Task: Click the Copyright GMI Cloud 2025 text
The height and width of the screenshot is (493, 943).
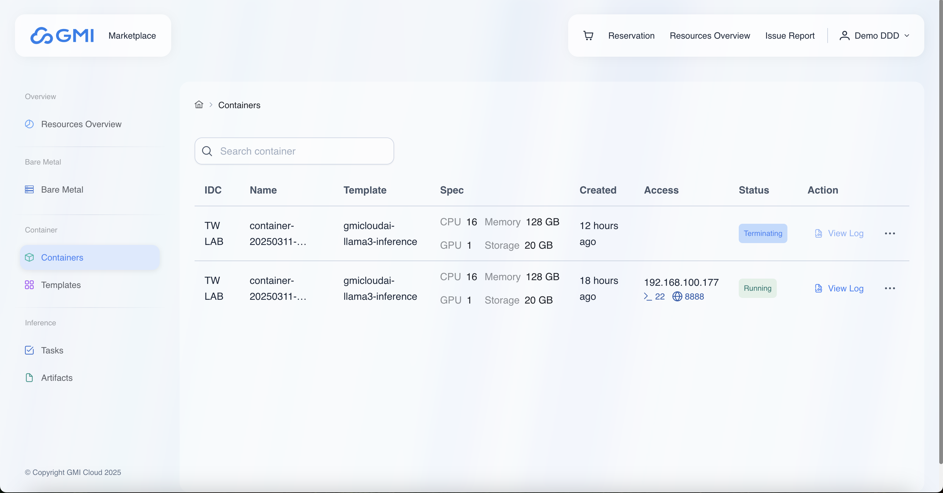Action: pos(73,472)
